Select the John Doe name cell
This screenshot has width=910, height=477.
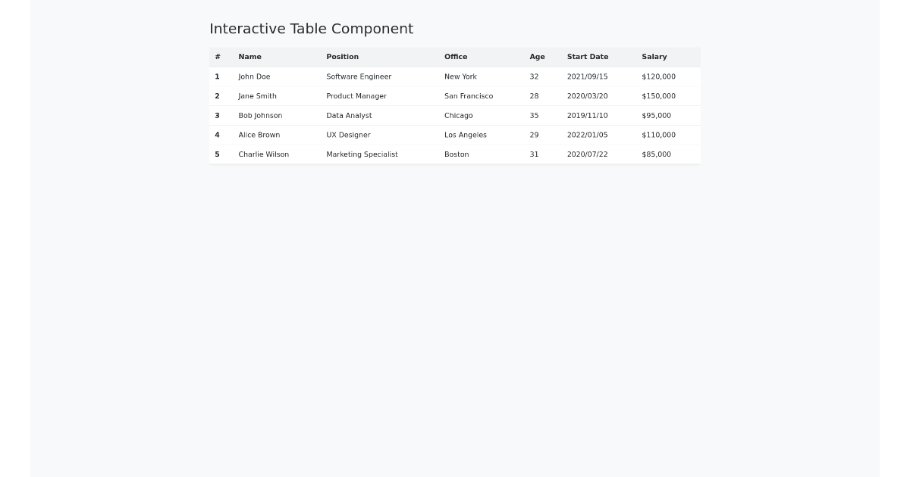277,76
